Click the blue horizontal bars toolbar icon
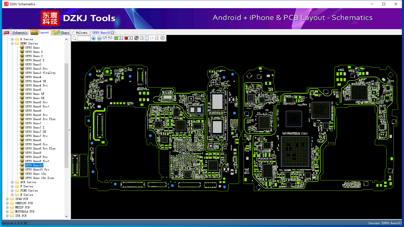Viewport: 404px width, 227px height. (x=147, y=38)
